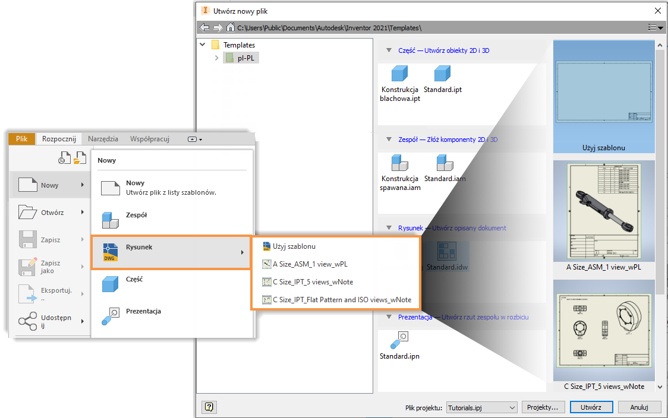This screenshot has height=418, width=668.
Task: Collapse the Templates tree folder
Action: tap(203, 45)
